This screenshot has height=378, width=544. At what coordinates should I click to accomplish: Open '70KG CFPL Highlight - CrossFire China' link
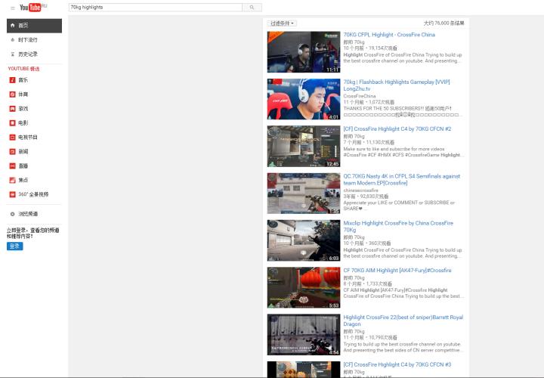pyautogui.click(x=389, y=35)
